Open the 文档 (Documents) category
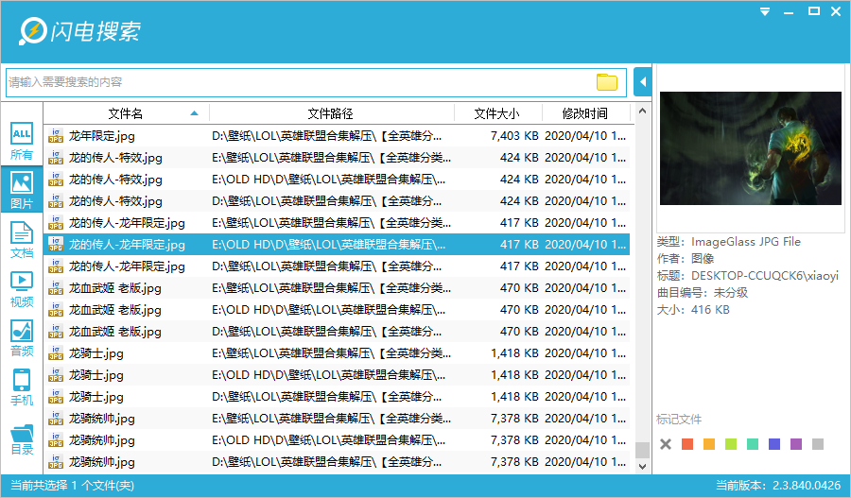 [21, 239]
